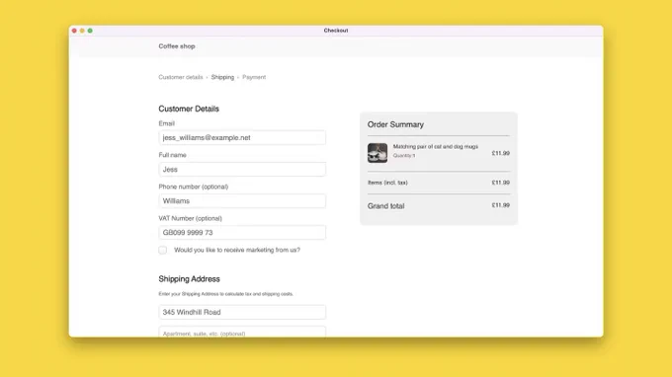Viewport: 672px width, 377px height.
Task: Select the Phone number field containing Williams
Action: 242,201
